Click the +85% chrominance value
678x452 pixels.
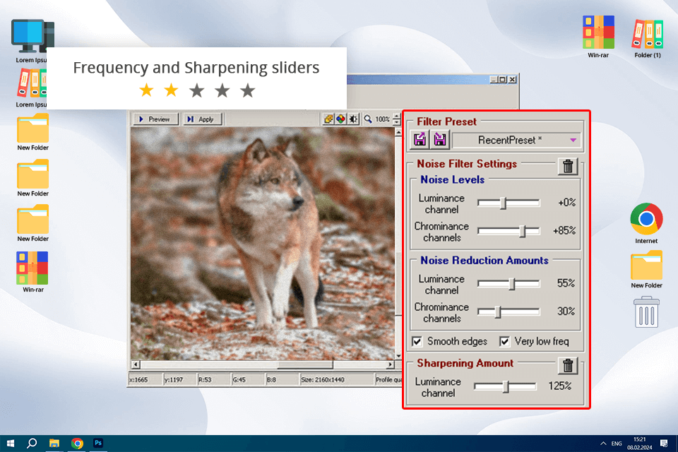coord(564,230)
